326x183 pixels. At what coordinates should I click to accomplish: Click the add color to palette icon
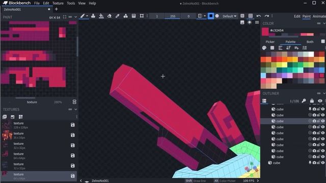(x=296, y=48)
